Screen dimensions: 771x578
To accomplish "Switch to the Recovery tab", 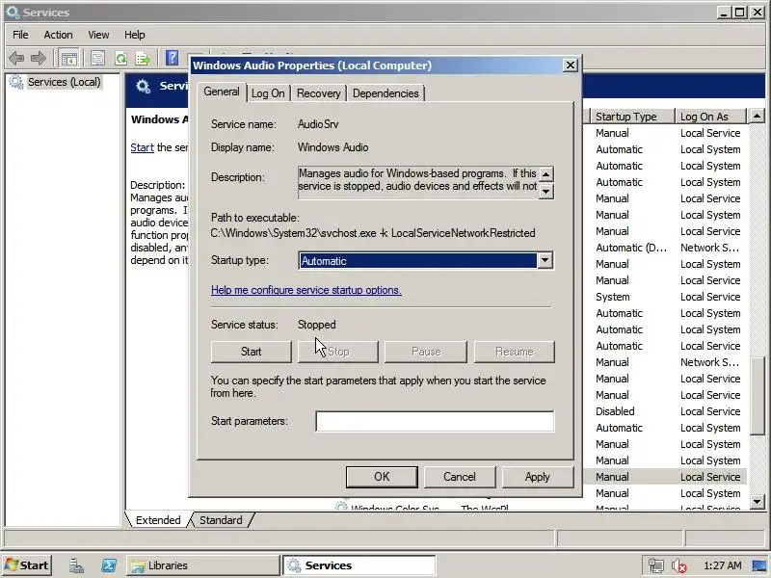I will point(319,93).
